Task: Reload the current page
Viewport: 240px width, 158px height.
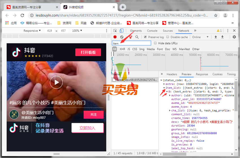Action: point(22,15)
